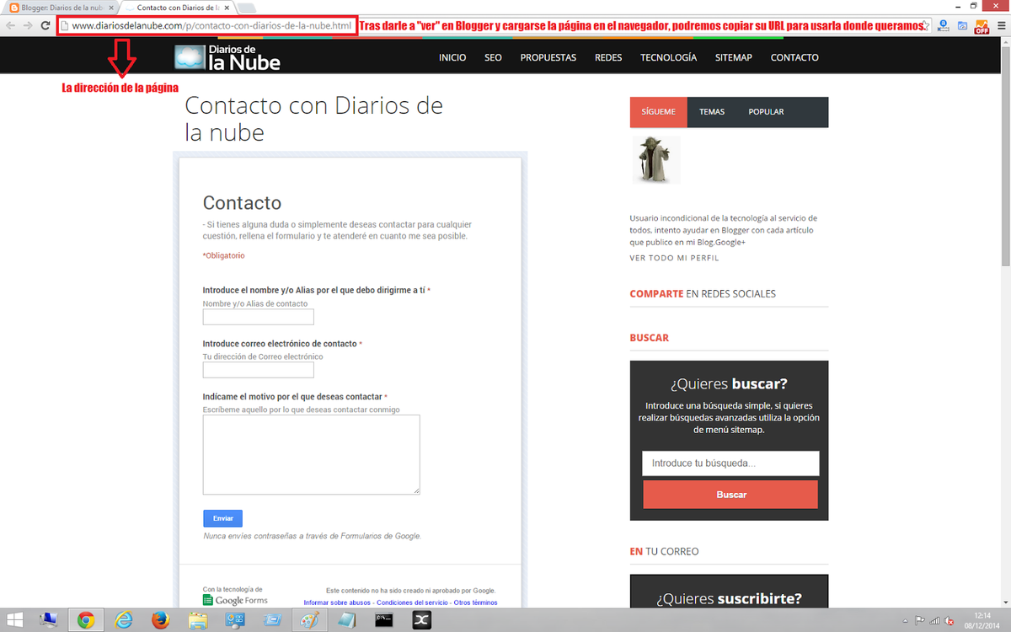
Task: Select the TEMAS sidebar tab
Action: point(712,112)
